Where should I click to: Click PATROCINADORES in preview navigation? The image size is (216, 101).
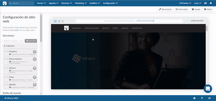[x=92, y=28]
